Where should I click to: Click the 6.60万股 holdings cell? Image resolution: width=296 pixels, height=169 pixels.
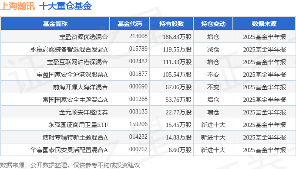click(x=180, y=150)
